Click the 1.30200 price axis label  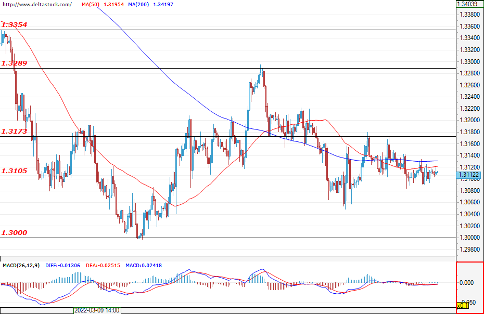(x=470, y=226)
